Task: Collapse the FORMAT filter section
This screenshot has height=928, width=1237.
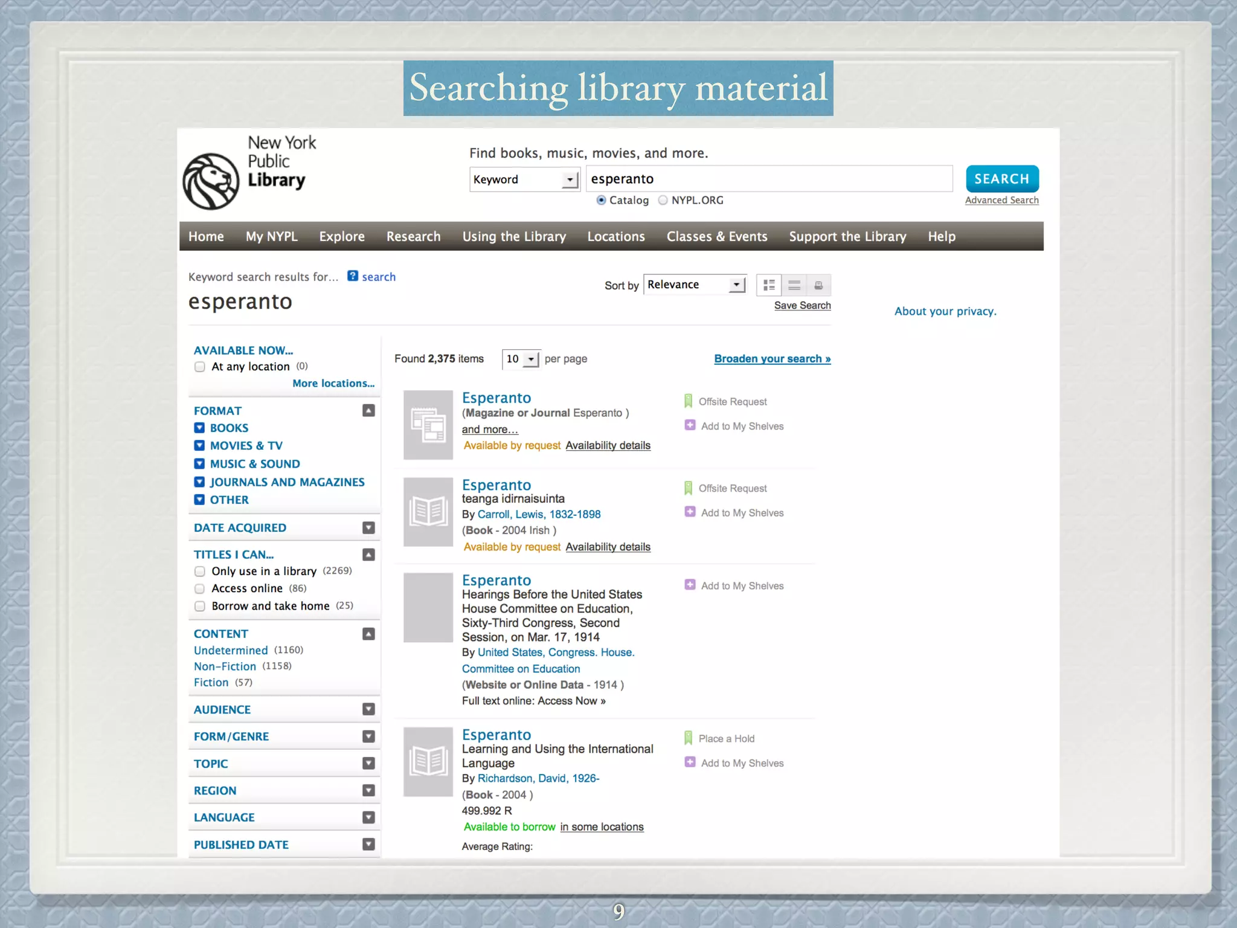Action: coord(368,410)
